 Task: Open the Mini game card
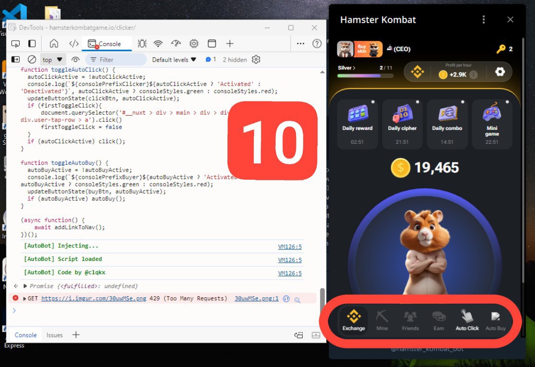coord(492,124)
